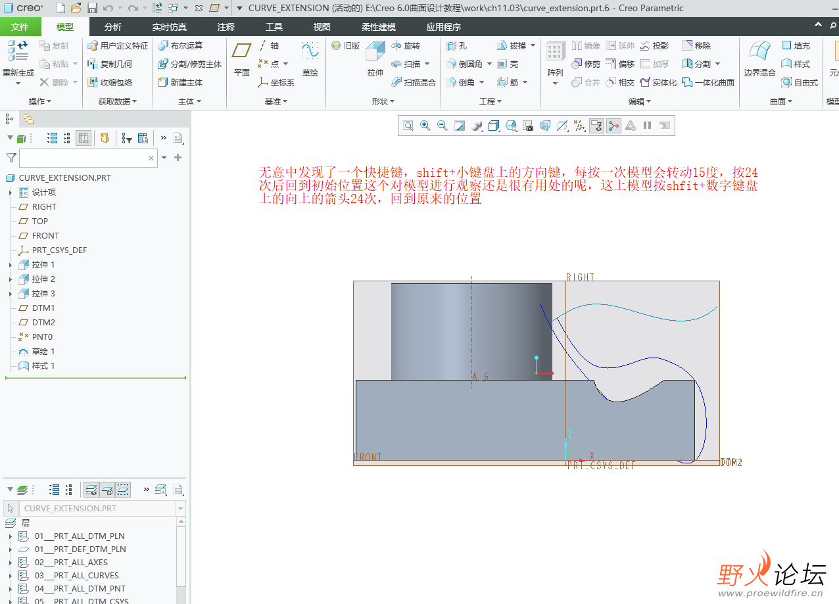The height and width of the screenshot is (604, 839).
Task: Toggle the column display button in model tree toolbar
Action: pos(84,139)
